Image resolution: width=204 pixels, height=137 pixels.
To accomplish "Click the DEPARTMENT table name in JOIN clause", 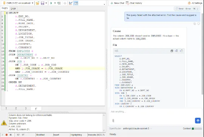I will tap(25, 55).
